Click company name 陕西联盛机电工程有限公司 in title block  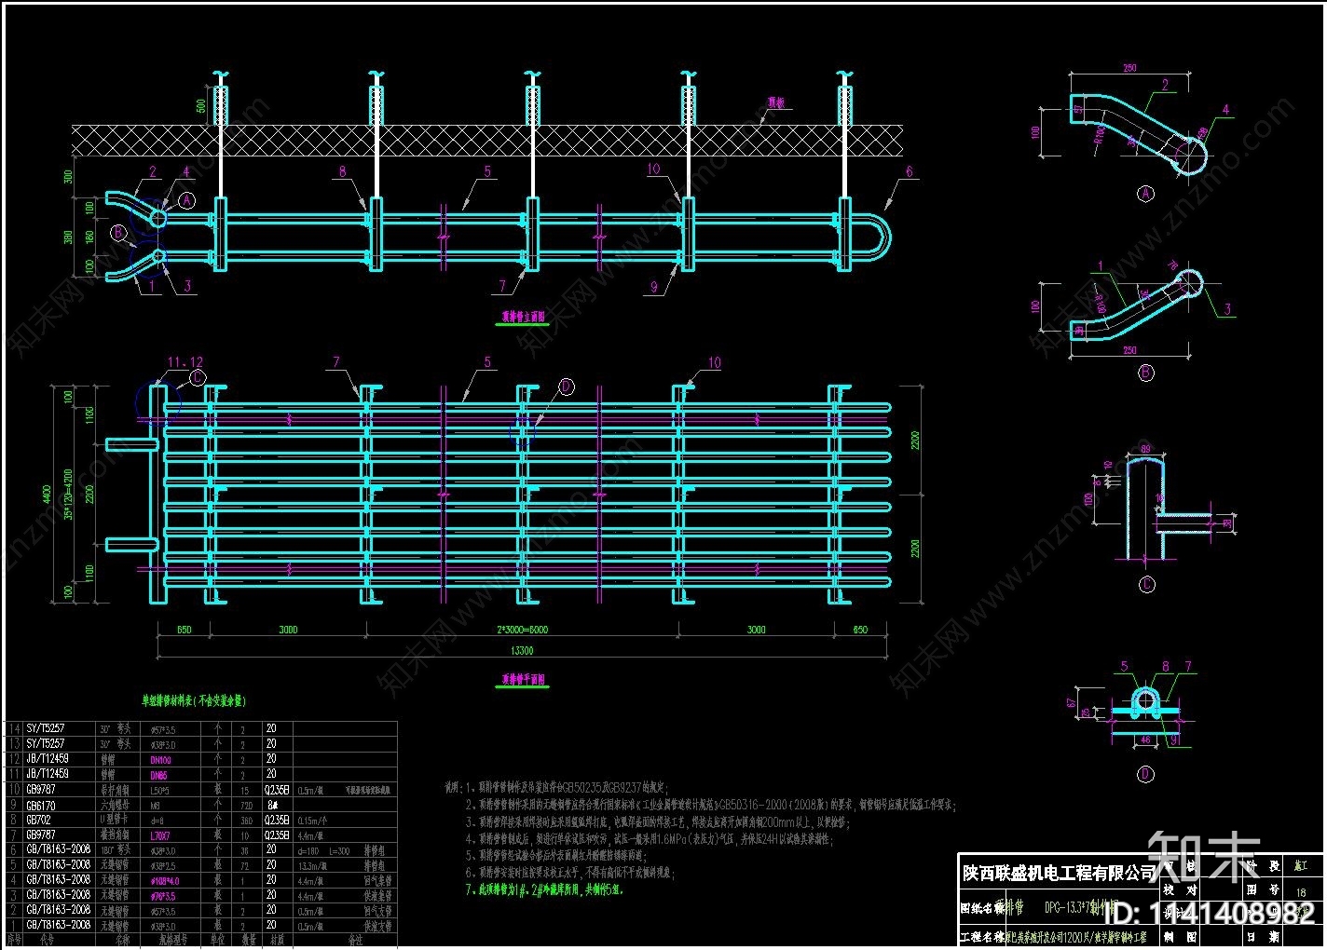[1058, 873]
